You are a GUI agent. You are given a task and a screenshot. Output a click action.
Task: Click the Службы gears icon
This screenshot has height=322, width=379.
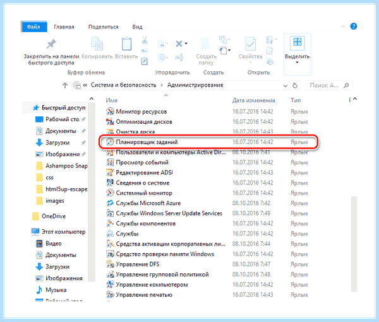pos(110,234)
